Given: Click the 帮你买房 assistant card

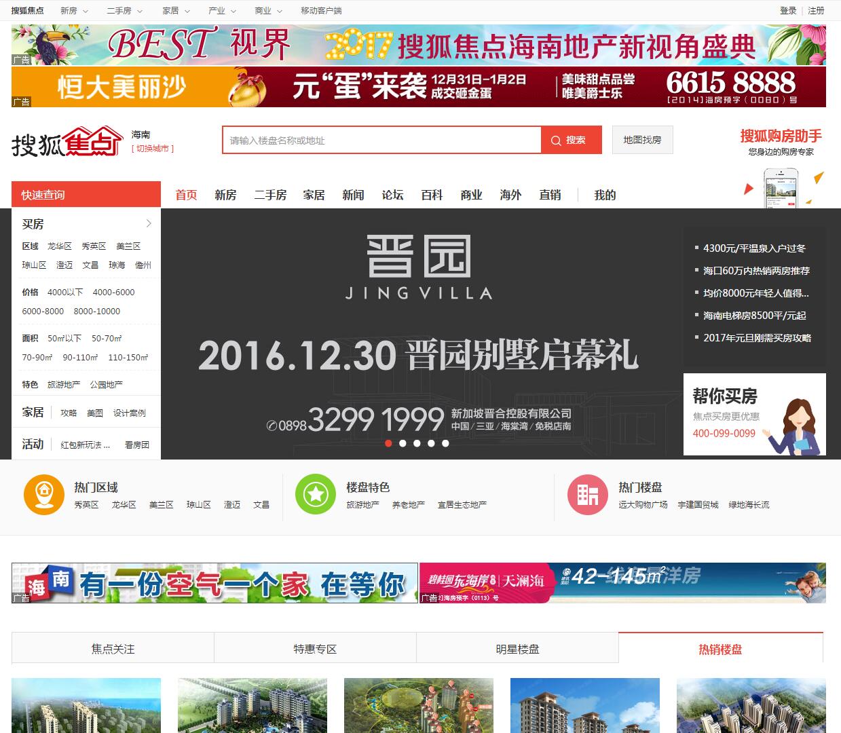Looking at the screenshot, I should click(755, 414).
